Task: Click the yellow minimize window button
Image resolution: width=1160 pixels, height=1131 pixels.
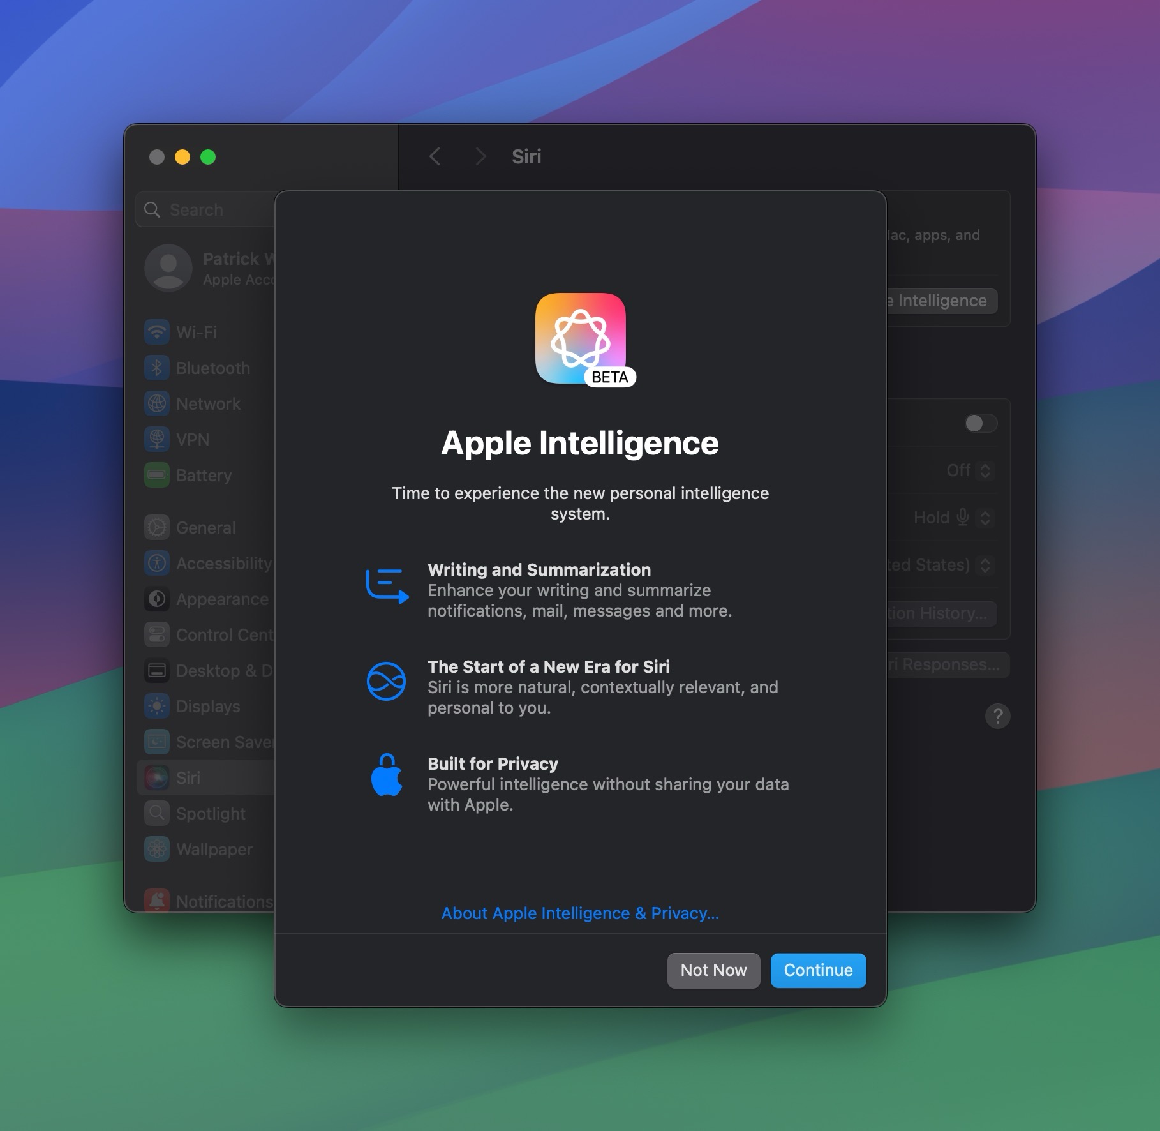Action: point(182,157)
